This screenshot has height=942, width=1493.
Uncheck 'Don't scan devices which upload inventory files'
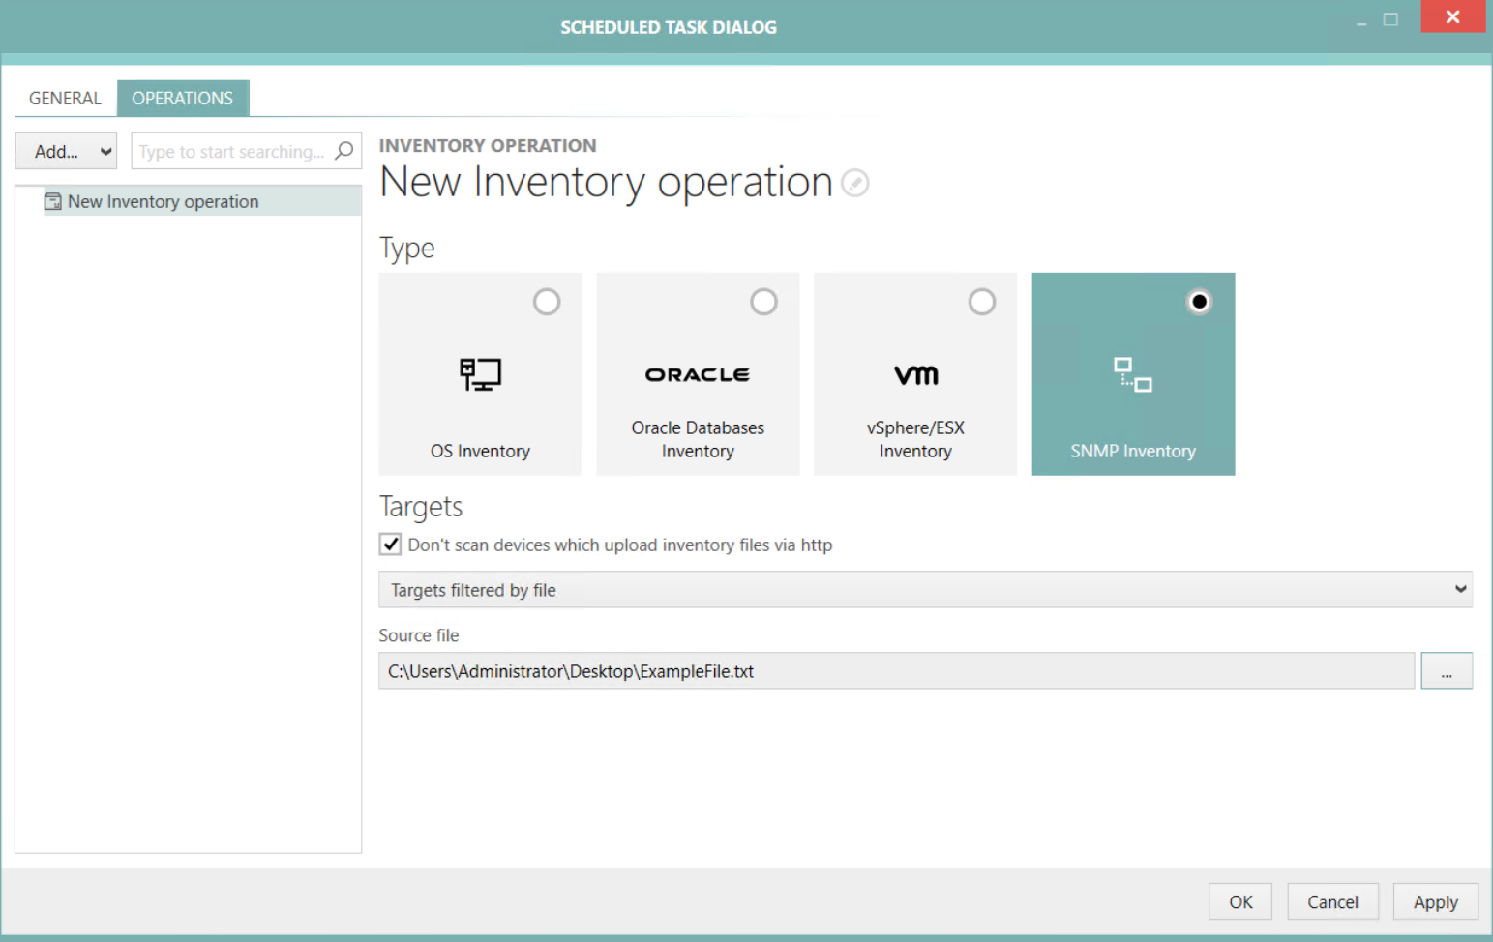click(389, 544)
